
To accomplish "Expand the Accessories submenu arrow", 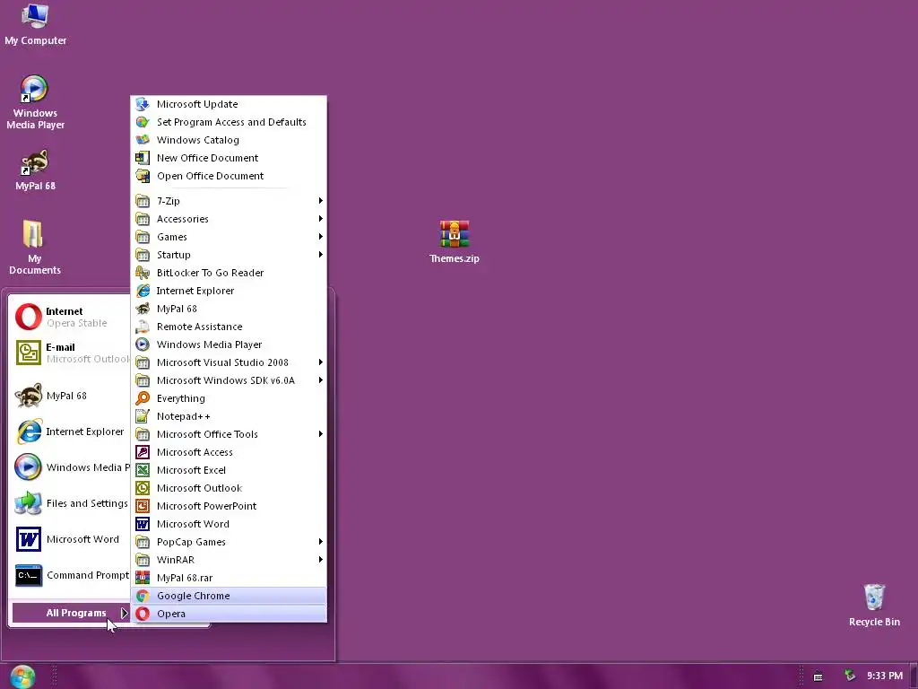I will click(320, 219).
